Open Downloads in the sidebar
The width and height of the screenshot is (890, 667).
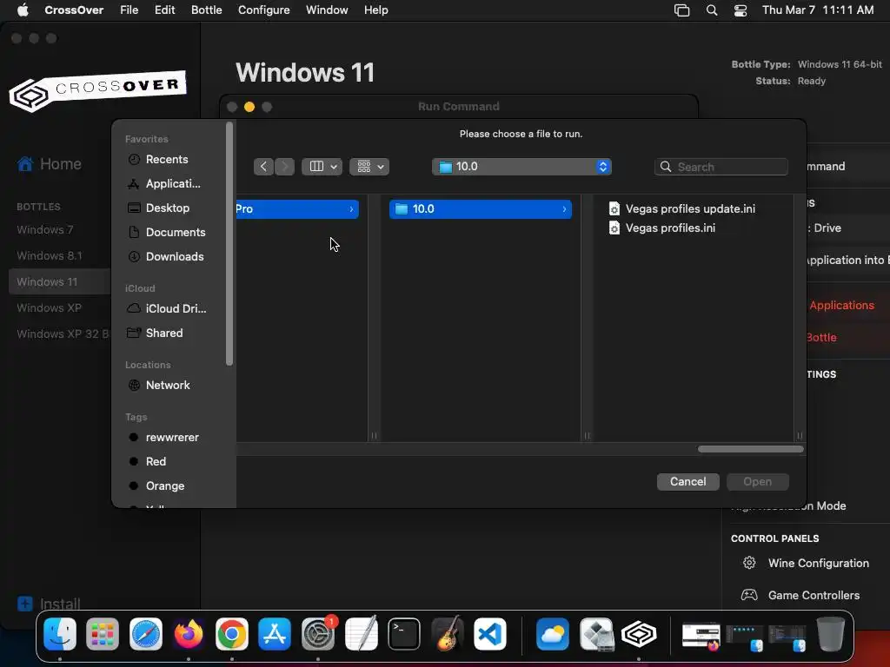[x=174, y=257]
